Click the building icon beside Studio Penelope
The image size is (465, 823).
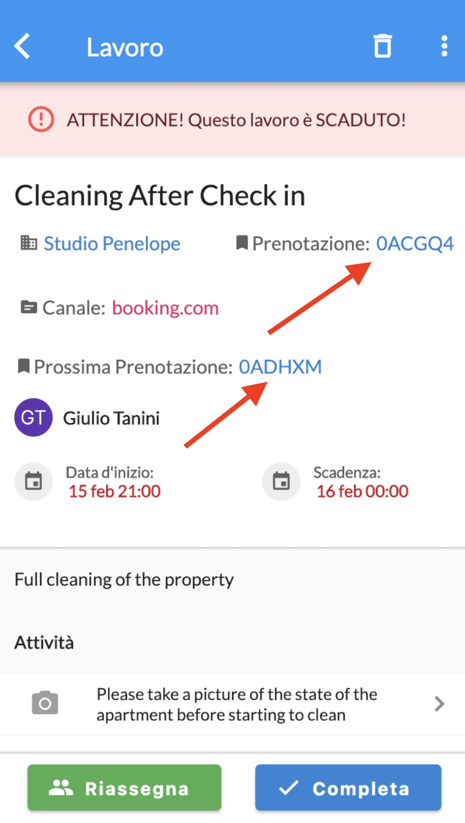click(28, 242)
